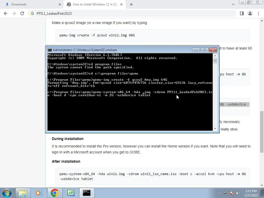Screen dimensions: 264x198
Task: Open the Windows Start button
Action: [x=7, y=193]
